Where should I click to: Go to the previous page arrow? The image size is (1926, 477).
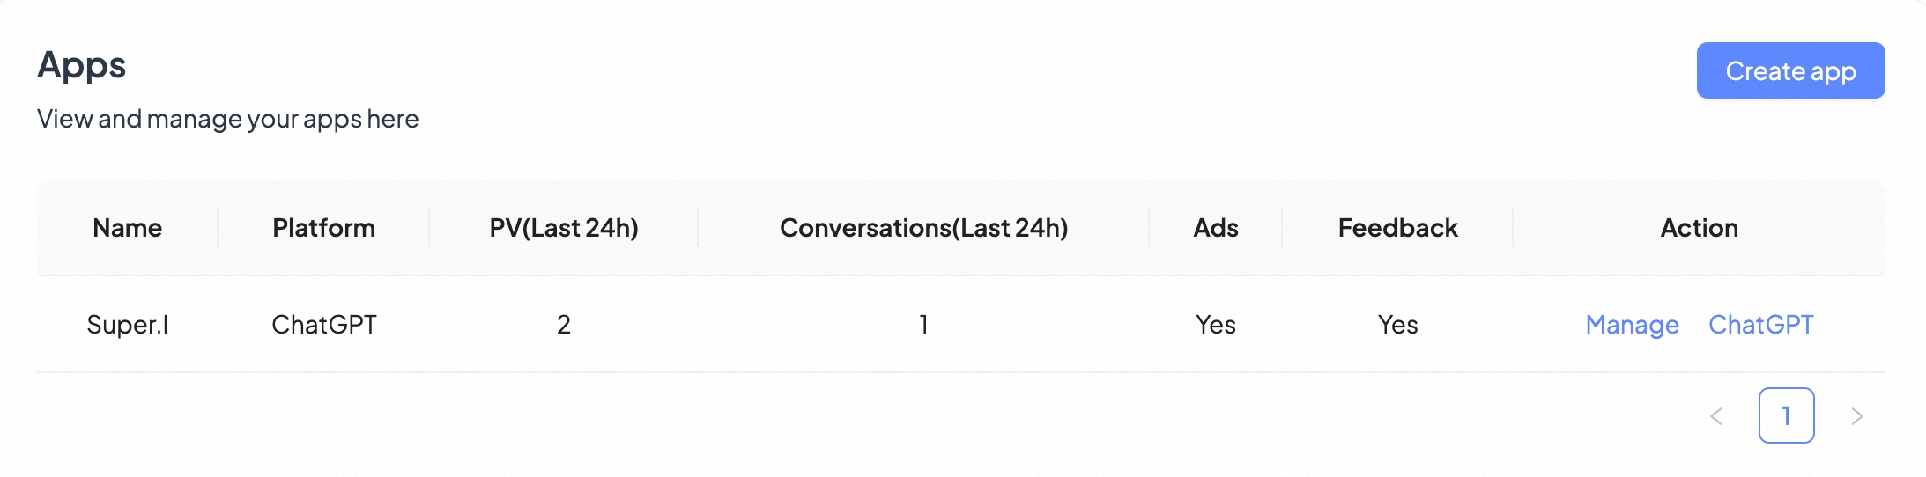(1716, 416)
